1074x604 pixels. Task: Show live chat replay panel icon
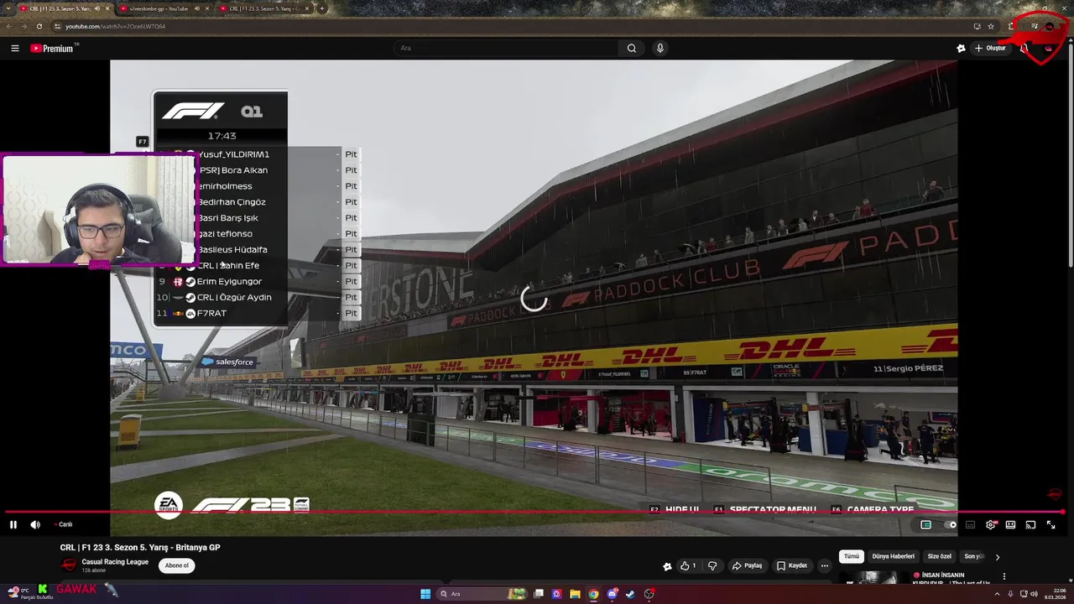click(925, 524)
